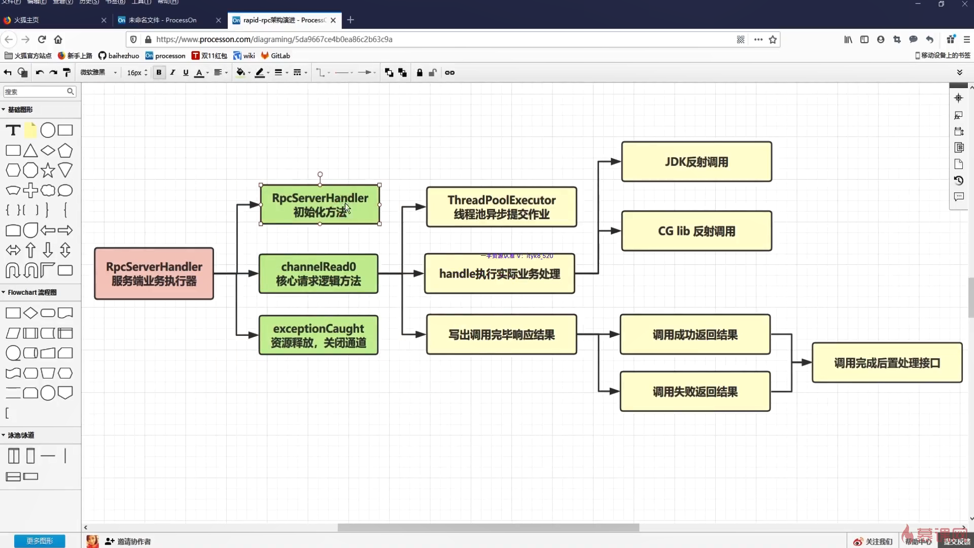
Task: Click the undo arrow in toolbar
Action: point(40,73)
